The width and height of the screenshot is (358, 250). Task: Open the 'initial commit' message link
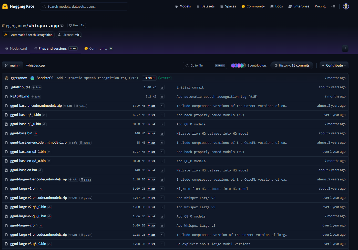tap(190, 87)
